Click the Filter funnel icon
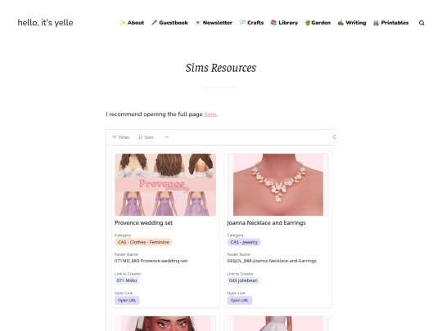The image size is (442, 331). (115, 137)
